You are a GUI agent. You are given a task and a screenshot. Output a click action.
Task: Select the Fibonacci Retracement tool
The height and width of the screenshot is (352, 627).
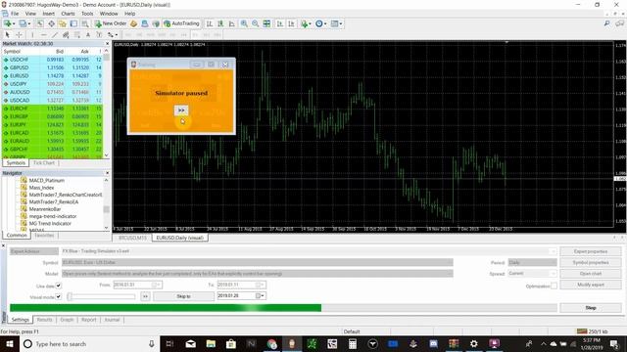(77, 35)
